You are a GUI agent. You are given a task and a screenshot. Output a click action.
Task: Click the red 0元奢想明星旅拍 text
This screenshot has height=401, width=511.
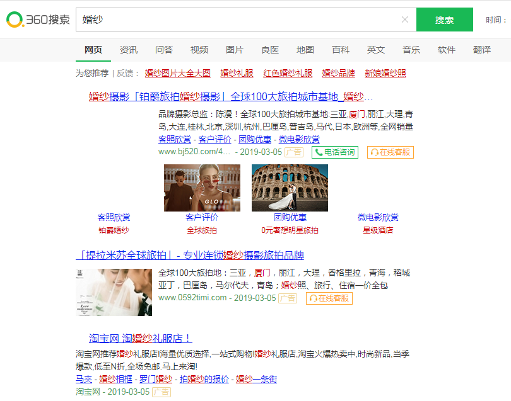coord(290,230)
